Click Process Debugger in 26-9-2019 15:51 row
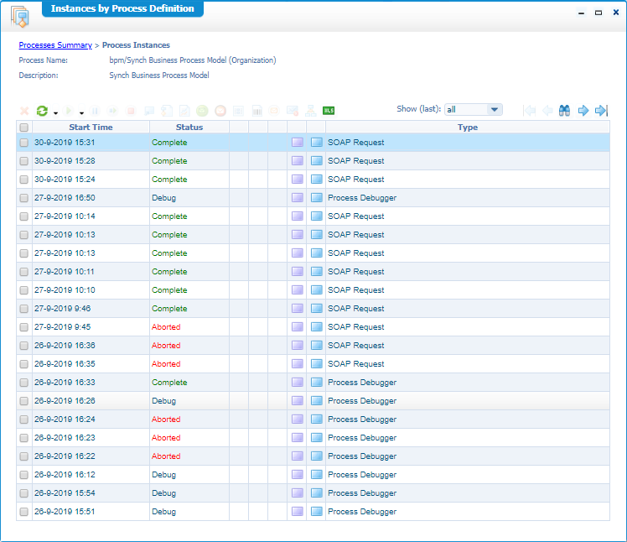 pyautogui.click(x=362, y=511)
